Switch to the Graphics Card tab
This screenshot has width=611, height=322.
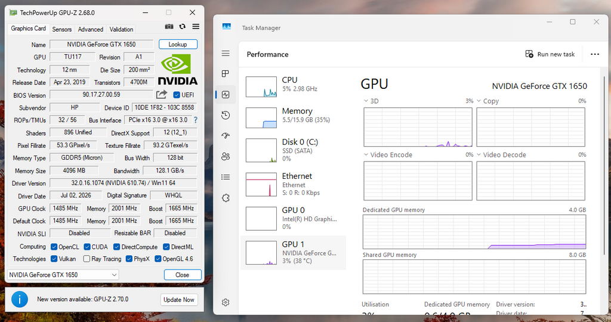28,29
